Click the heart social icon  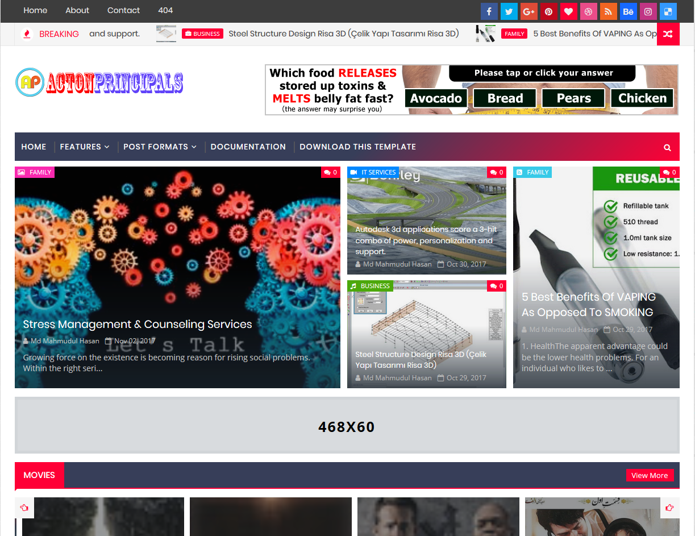click(568, 11)
